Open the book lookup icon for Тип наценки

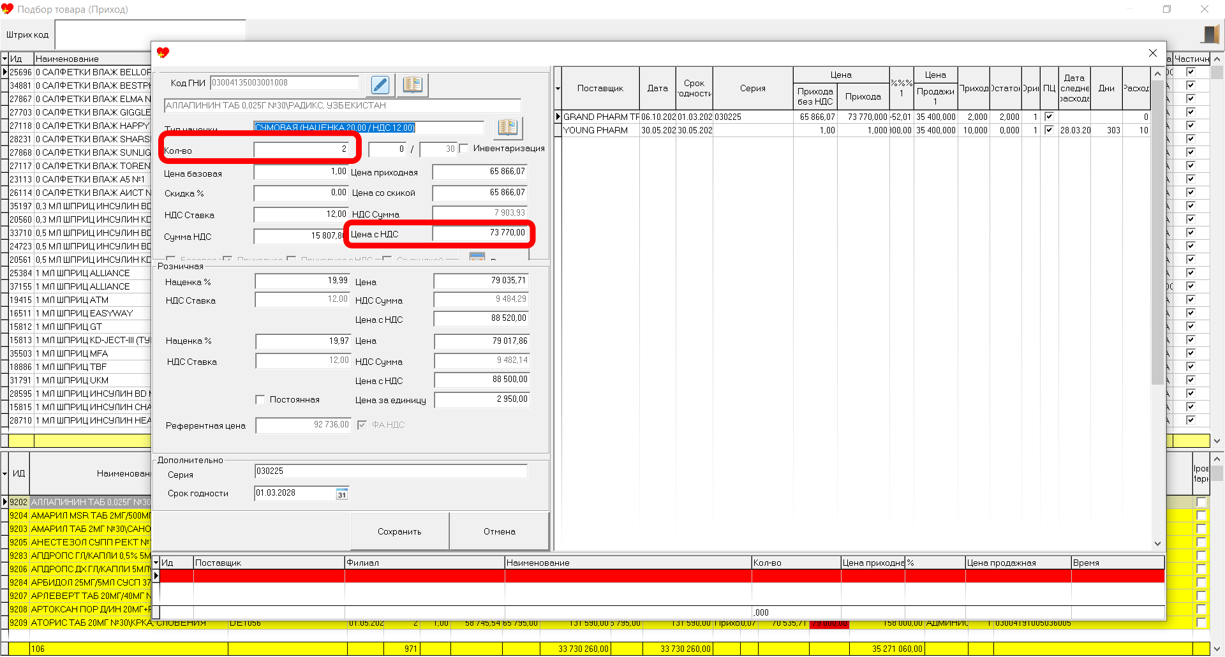pos(508,127)
